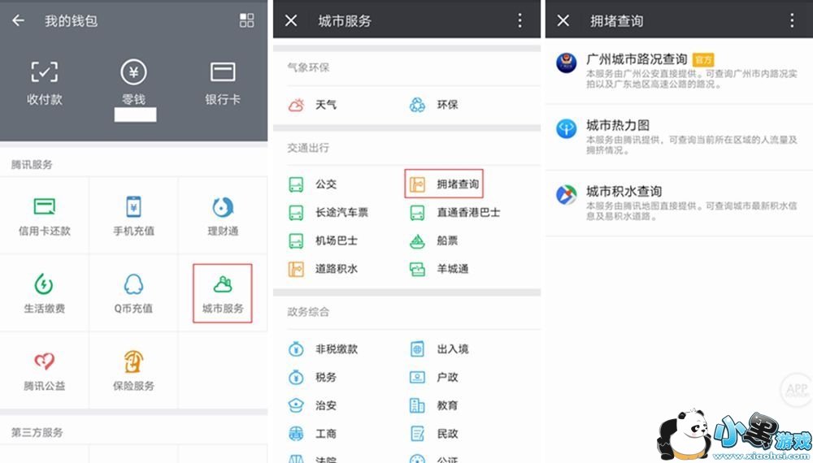Open more options menu in 城市服务
Image resolution: width=813 pixels, height=463 pixels.
pos(520,20)
